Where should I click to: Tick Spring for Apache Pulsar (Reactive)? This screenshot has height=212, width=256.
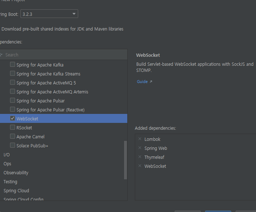pyautogui.click(x=13, y=110)
